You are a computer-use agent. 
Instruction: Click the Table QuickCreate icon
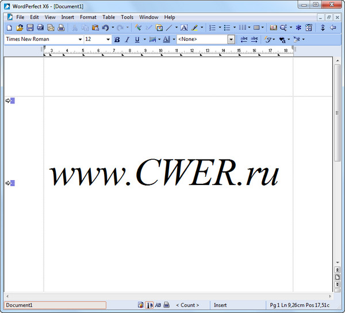256,28
